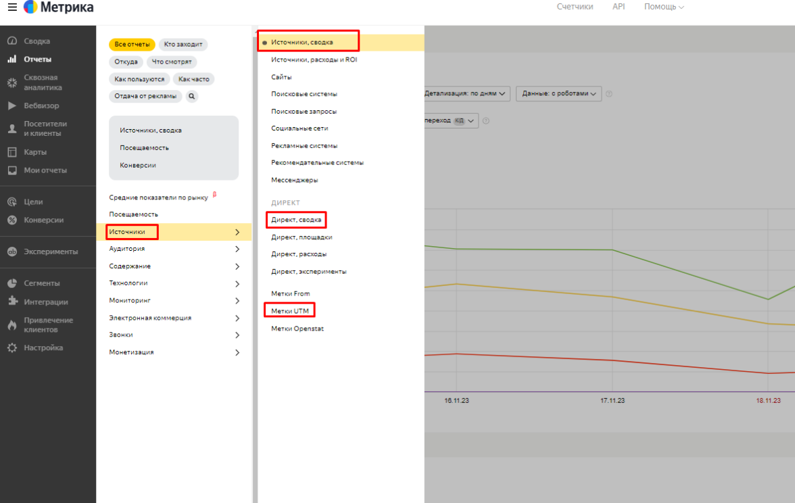Click the Сводка dashboard icon in sidebar
The width and height of the screenshot is (795, 503).
[x=11, y=41]
